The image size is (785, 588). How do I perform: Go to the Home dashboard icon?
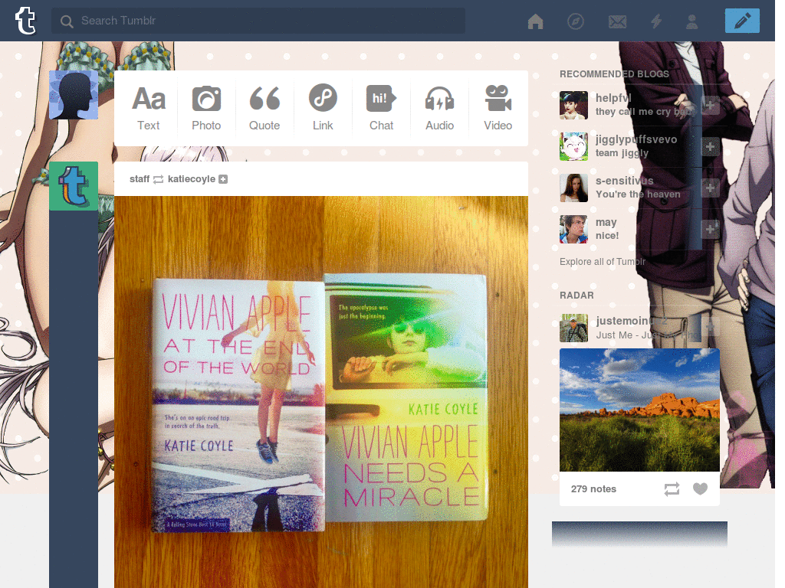(x=535, y=21)
